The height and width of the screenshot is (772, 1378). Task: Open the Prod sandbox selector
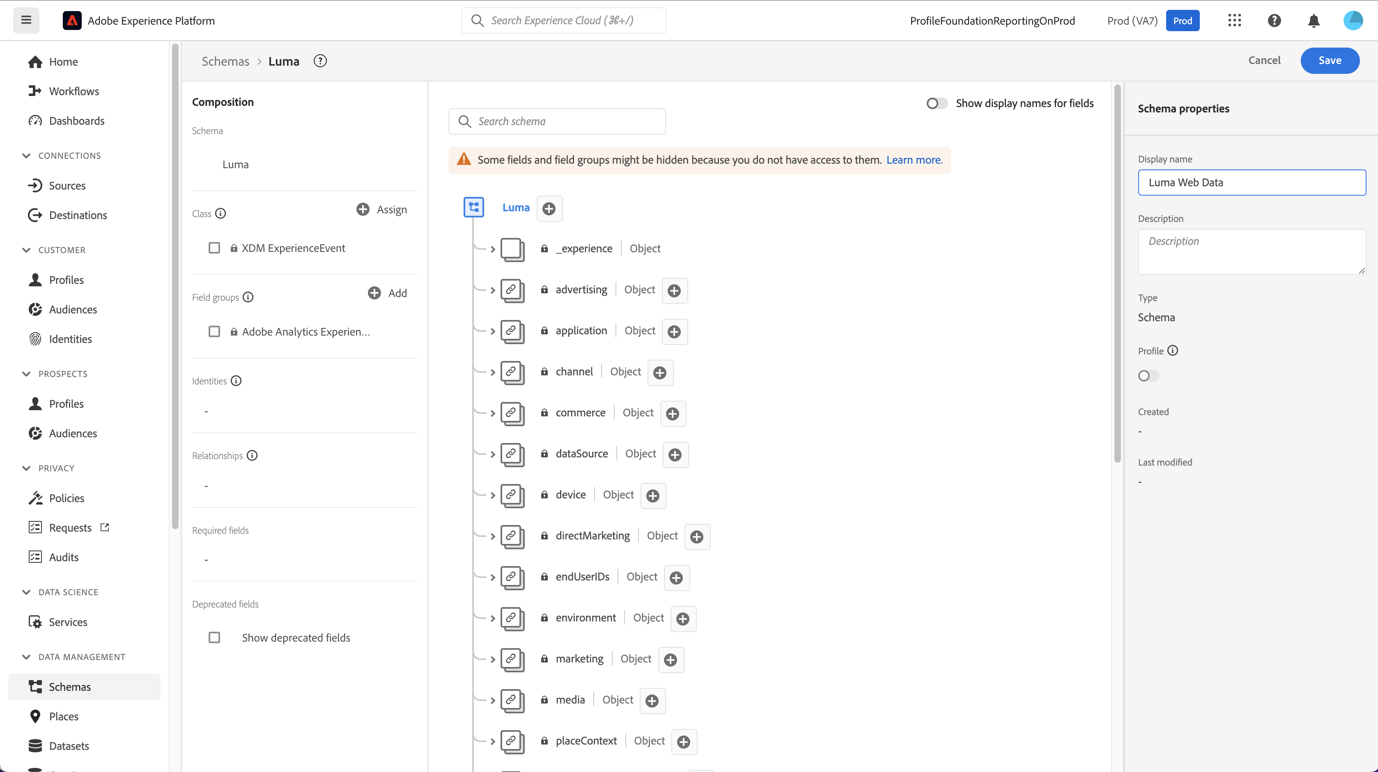1182,20
